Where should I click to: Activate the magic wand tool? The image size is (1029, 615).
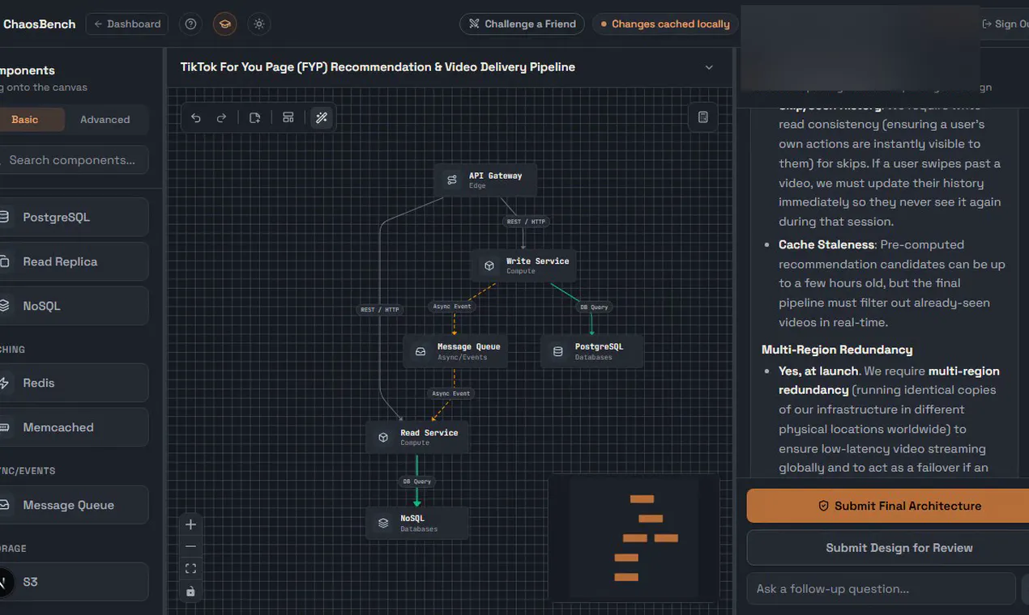[x=322, y=118]
